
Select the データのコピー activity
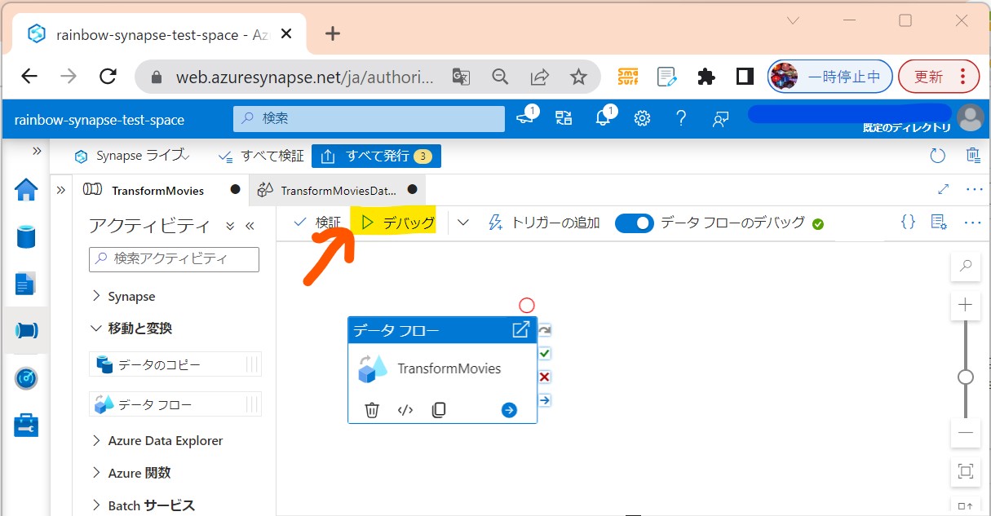(x=175, y=364)
